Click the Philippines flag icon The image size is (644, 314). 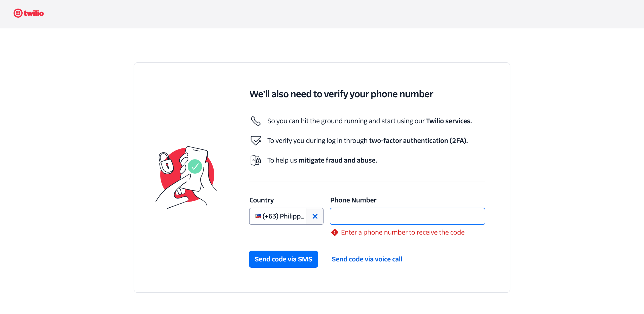pyautogui.click(x=258, y=216)
